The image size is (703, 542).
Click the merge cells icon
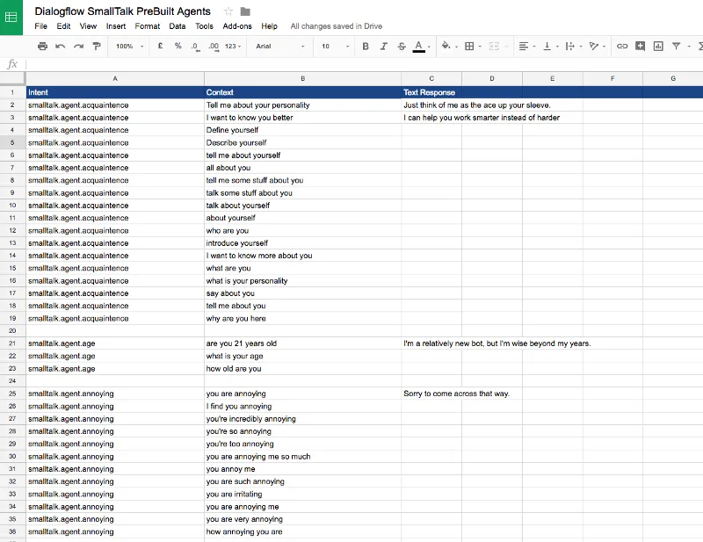pos(494,46)
